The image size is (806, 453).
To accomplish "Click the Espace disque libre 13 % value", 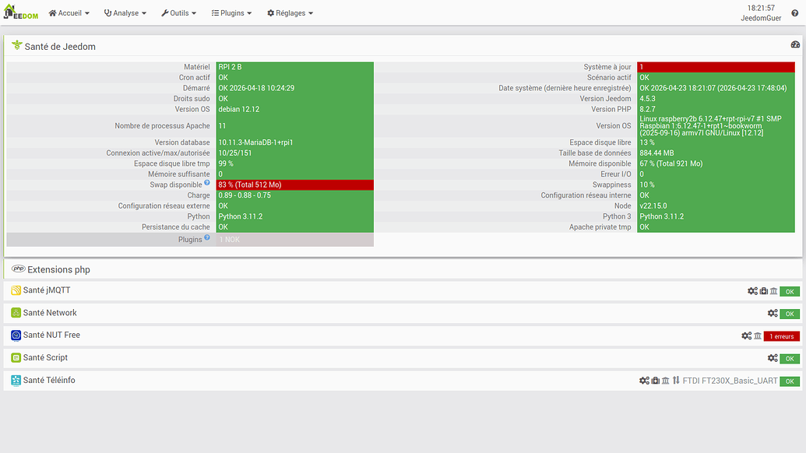I will (716, 142).
